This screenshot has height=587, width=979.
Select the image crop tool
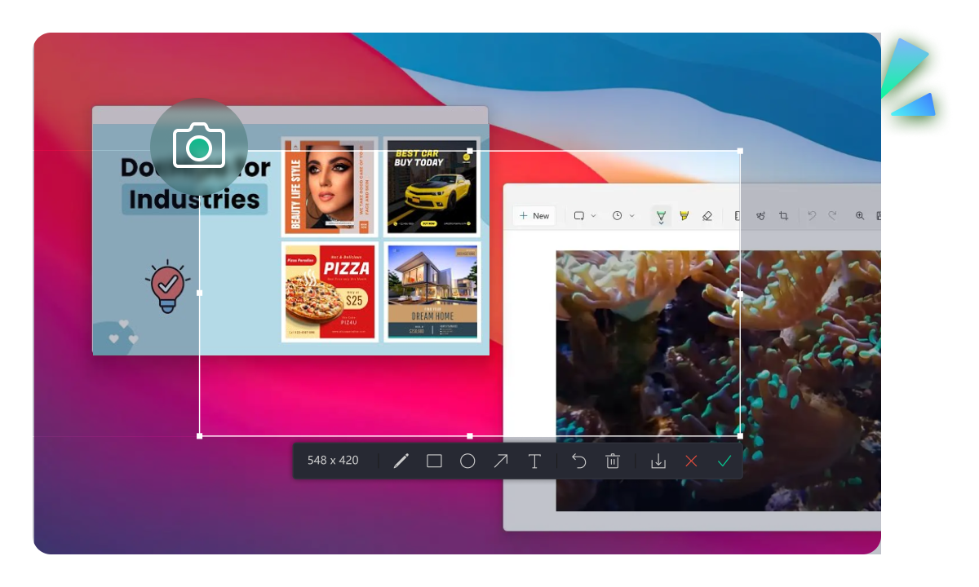pos(783,216)
